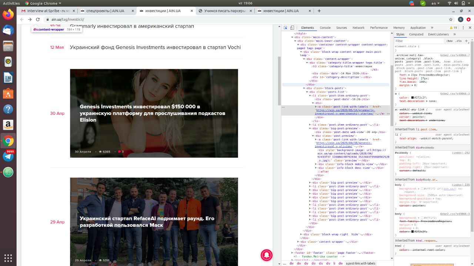Open the Files manager in the dock
This screenshot has width=474, height=266.
[8, 46]
